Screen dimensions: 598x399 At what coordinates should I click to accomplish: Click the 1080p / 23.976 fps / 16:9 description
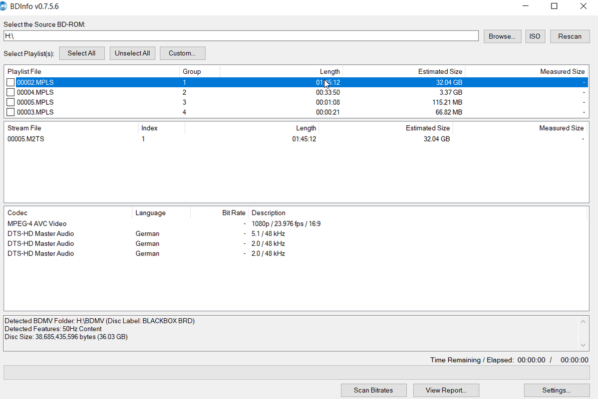click(x=286, y=224)
